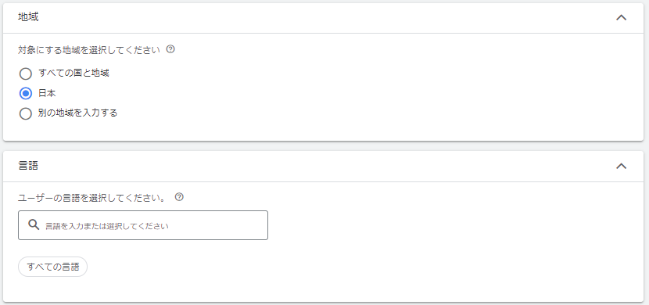Click the ユーザーの言語を選択してください prompt text
This screenshot has height=305, width=649.
pyautogui.click(x=92, y=198)
